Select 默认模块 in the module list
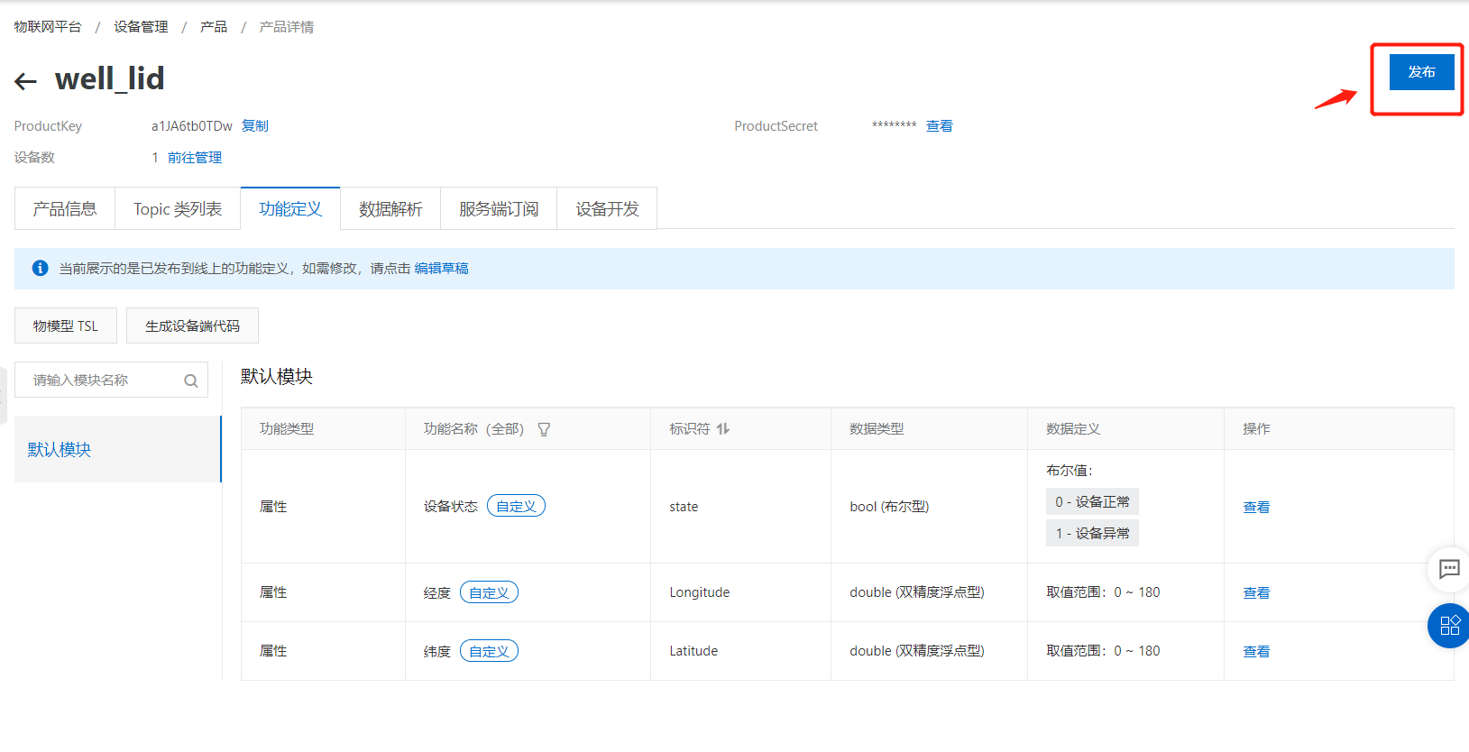 (x=117, y=449)
